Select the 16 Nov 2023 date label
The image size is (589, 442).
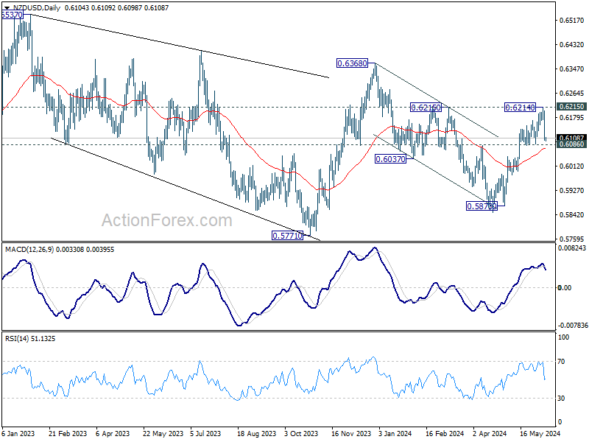click(x=351, y=433)
